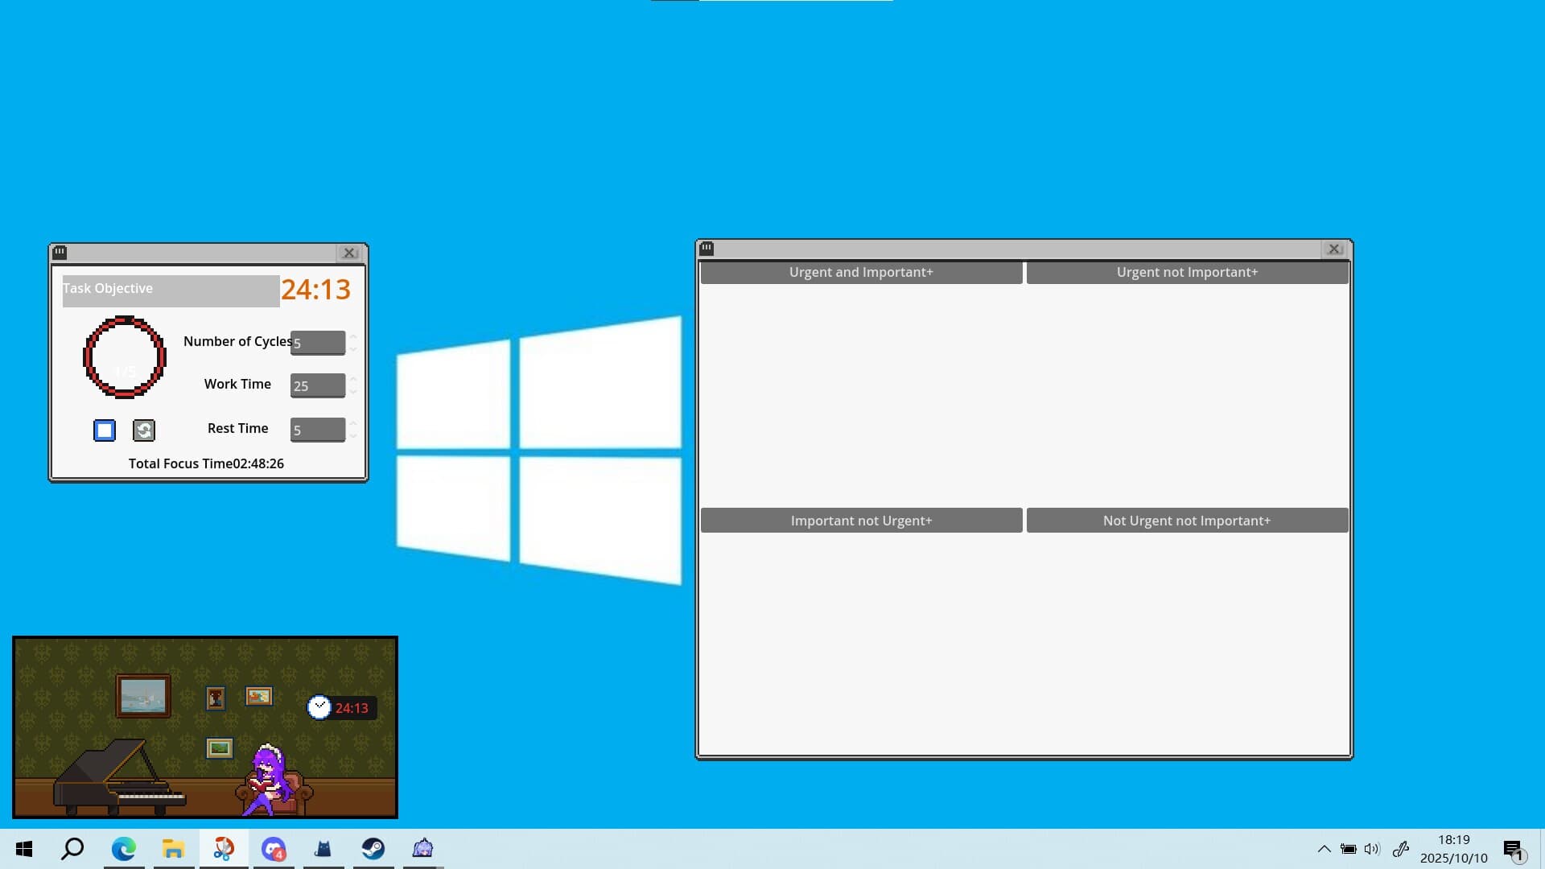1545x869 pixels.
Task: Decrease the Work Time value
Action: tap(353, 392)
